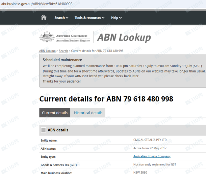Go to the ABN Lookup home icon
Image resolution: width=206 pixels, height=183 pixels.
[44, 18]
